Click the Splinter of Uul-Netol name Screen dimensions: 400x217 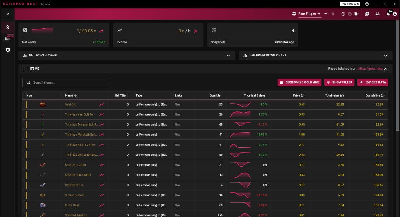coord(78,175)
